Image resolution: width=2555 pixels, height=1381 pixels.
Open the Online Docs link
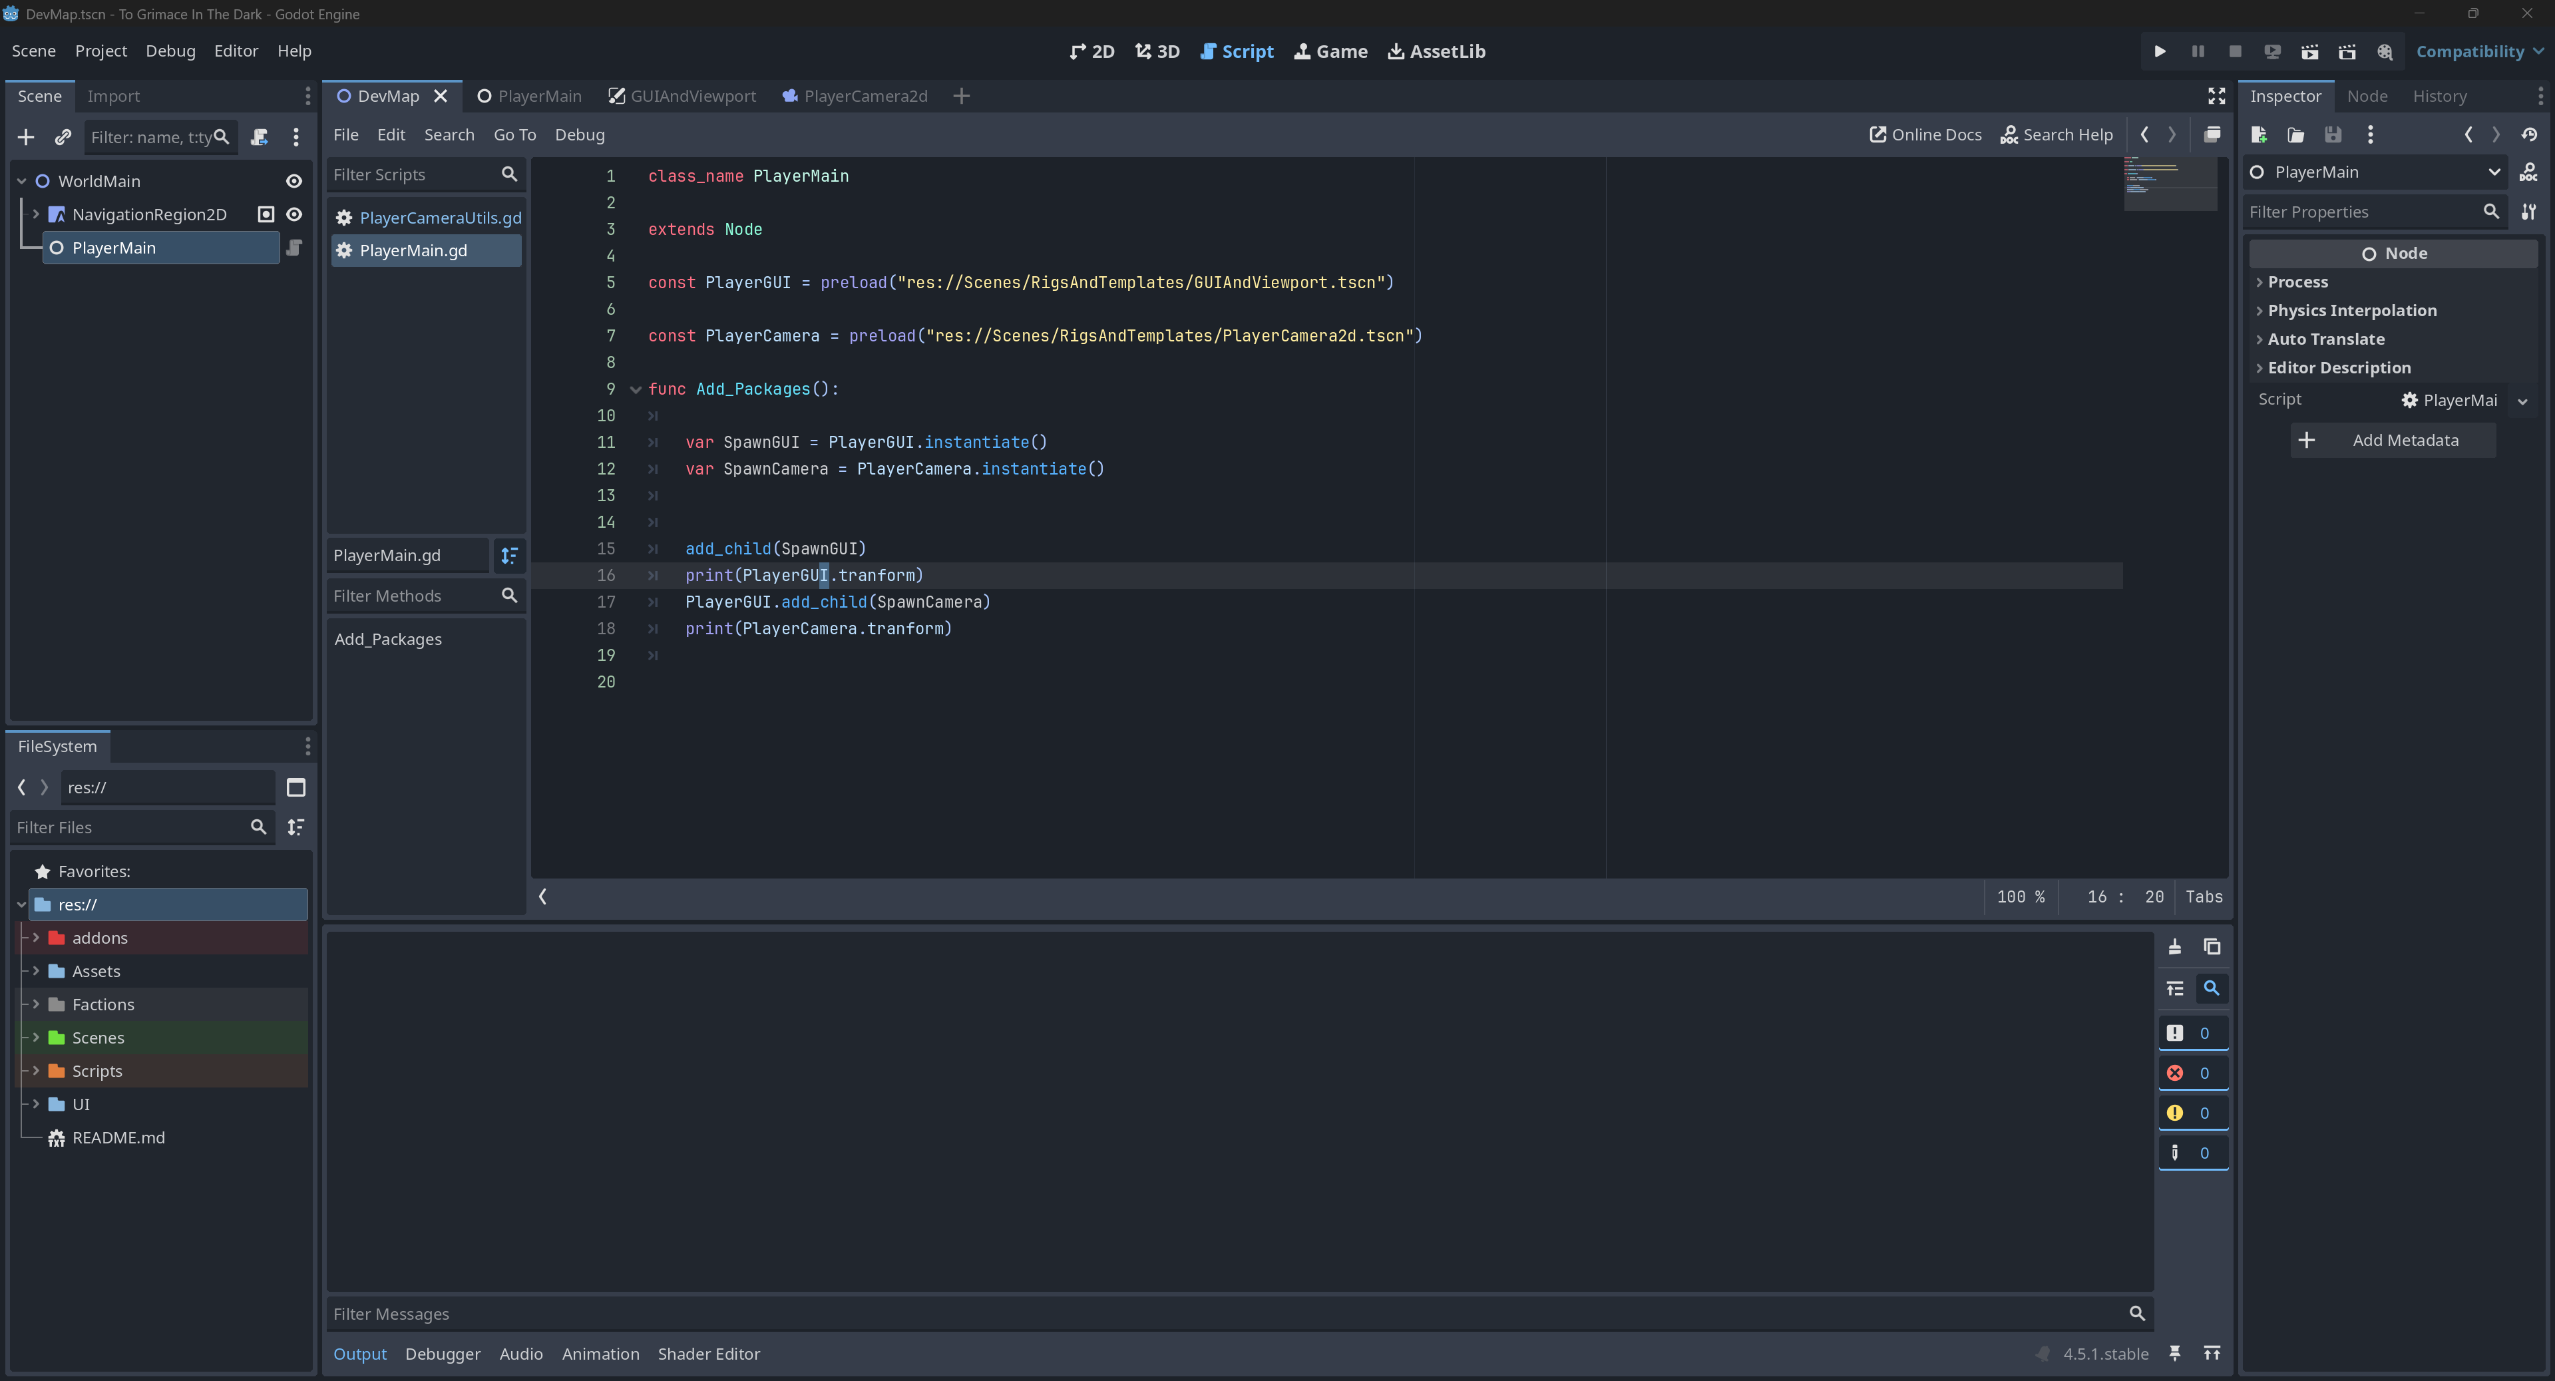[1924, 135]
